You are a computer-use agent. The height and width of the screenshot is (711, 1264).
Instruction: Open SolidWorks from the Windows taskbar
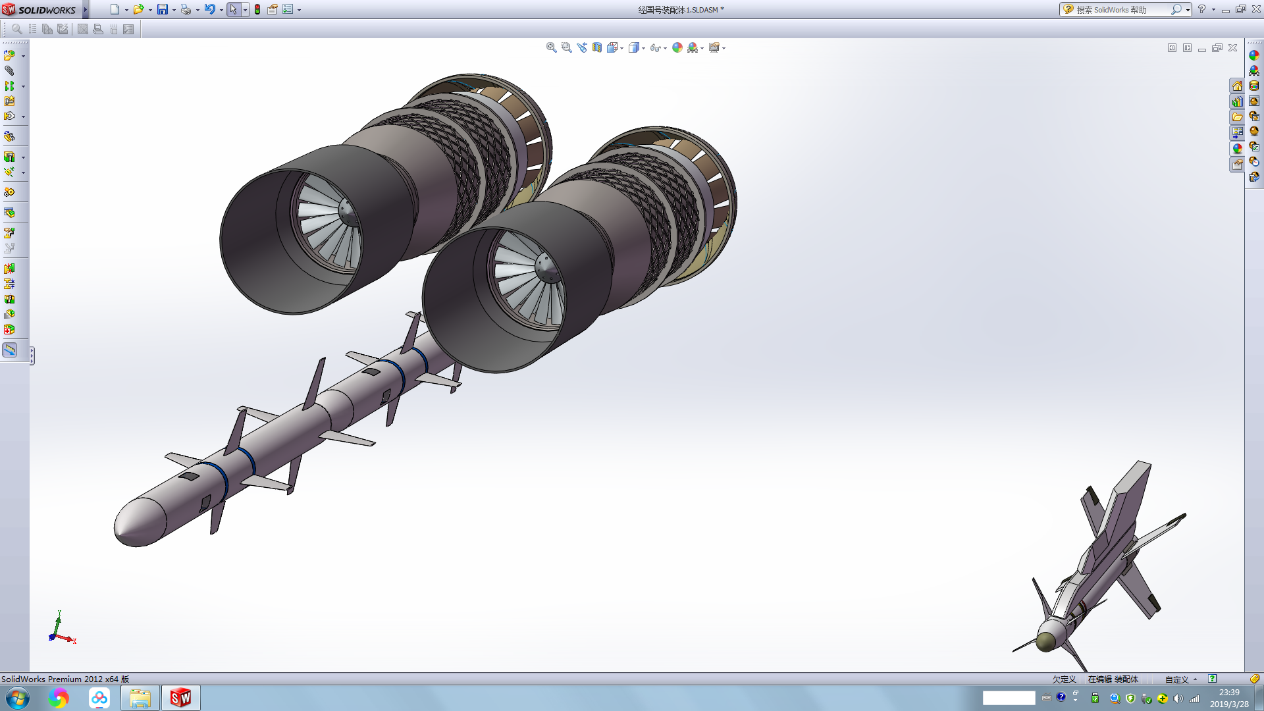click(x=180, y=698)
